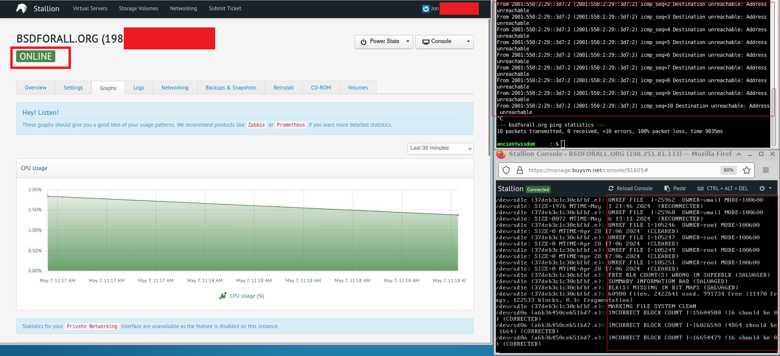Expand the Power State dropdown
780x356 pixels.
(384, 42)
